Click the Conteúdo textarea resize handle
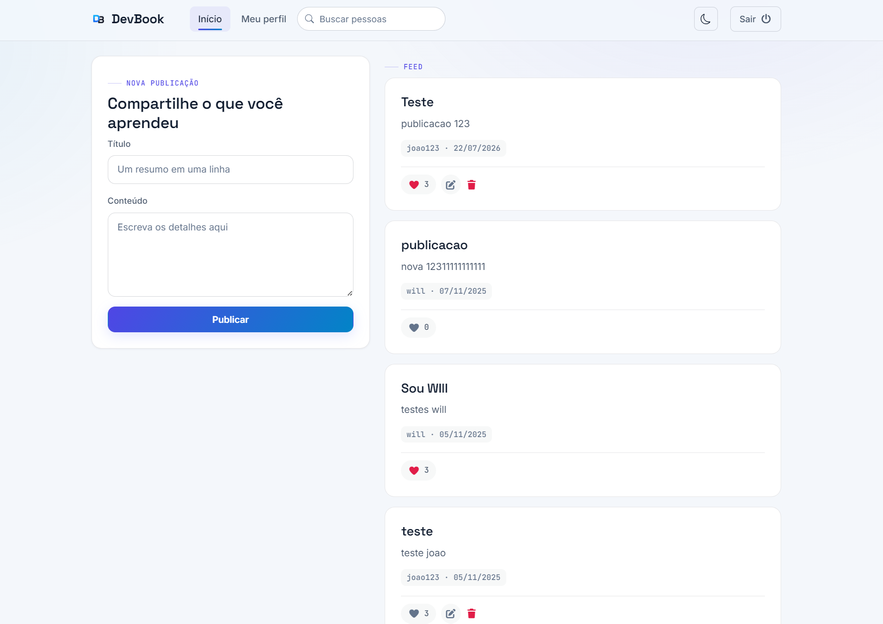This screenshot has width=883, height=624. click(x=350, y=293)
